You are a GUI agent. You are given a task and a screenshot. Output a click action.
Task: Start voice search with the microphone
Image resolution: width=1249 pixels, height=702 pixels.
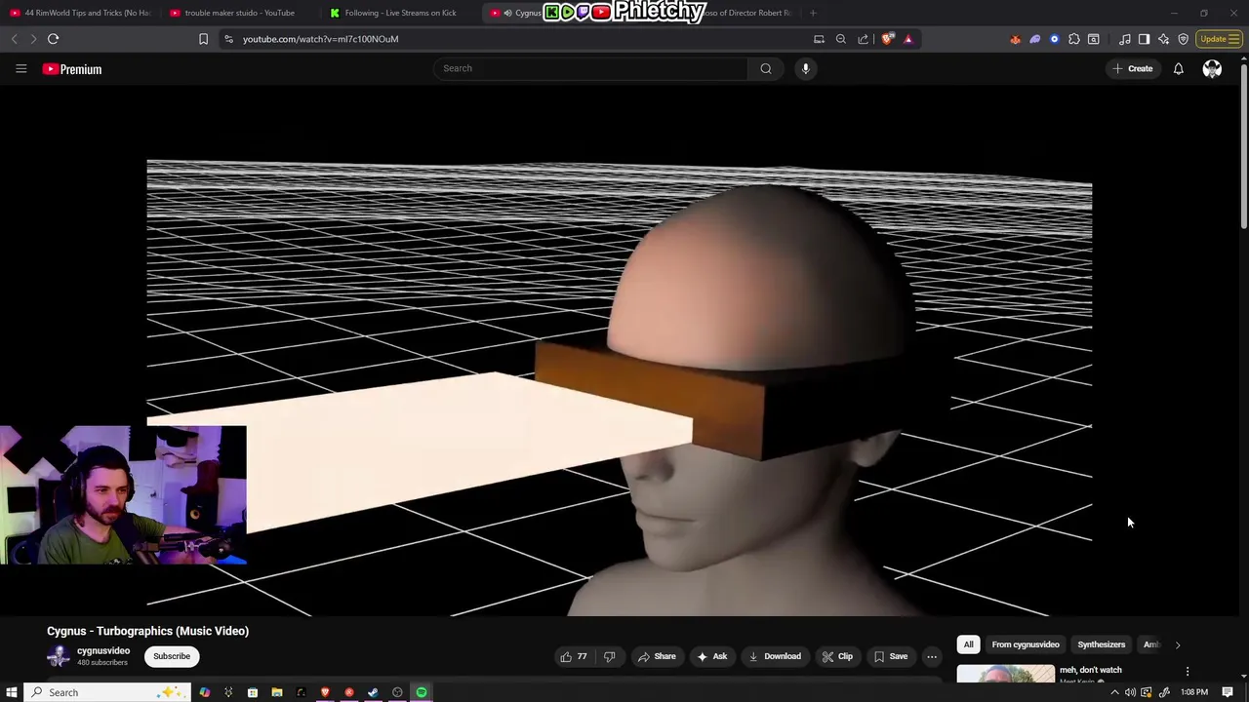coord(805,68)
